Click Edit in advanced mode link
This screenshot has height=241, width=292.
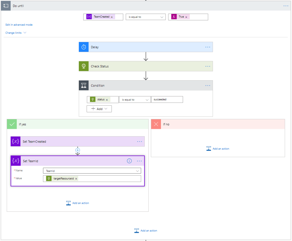[19, 25]
